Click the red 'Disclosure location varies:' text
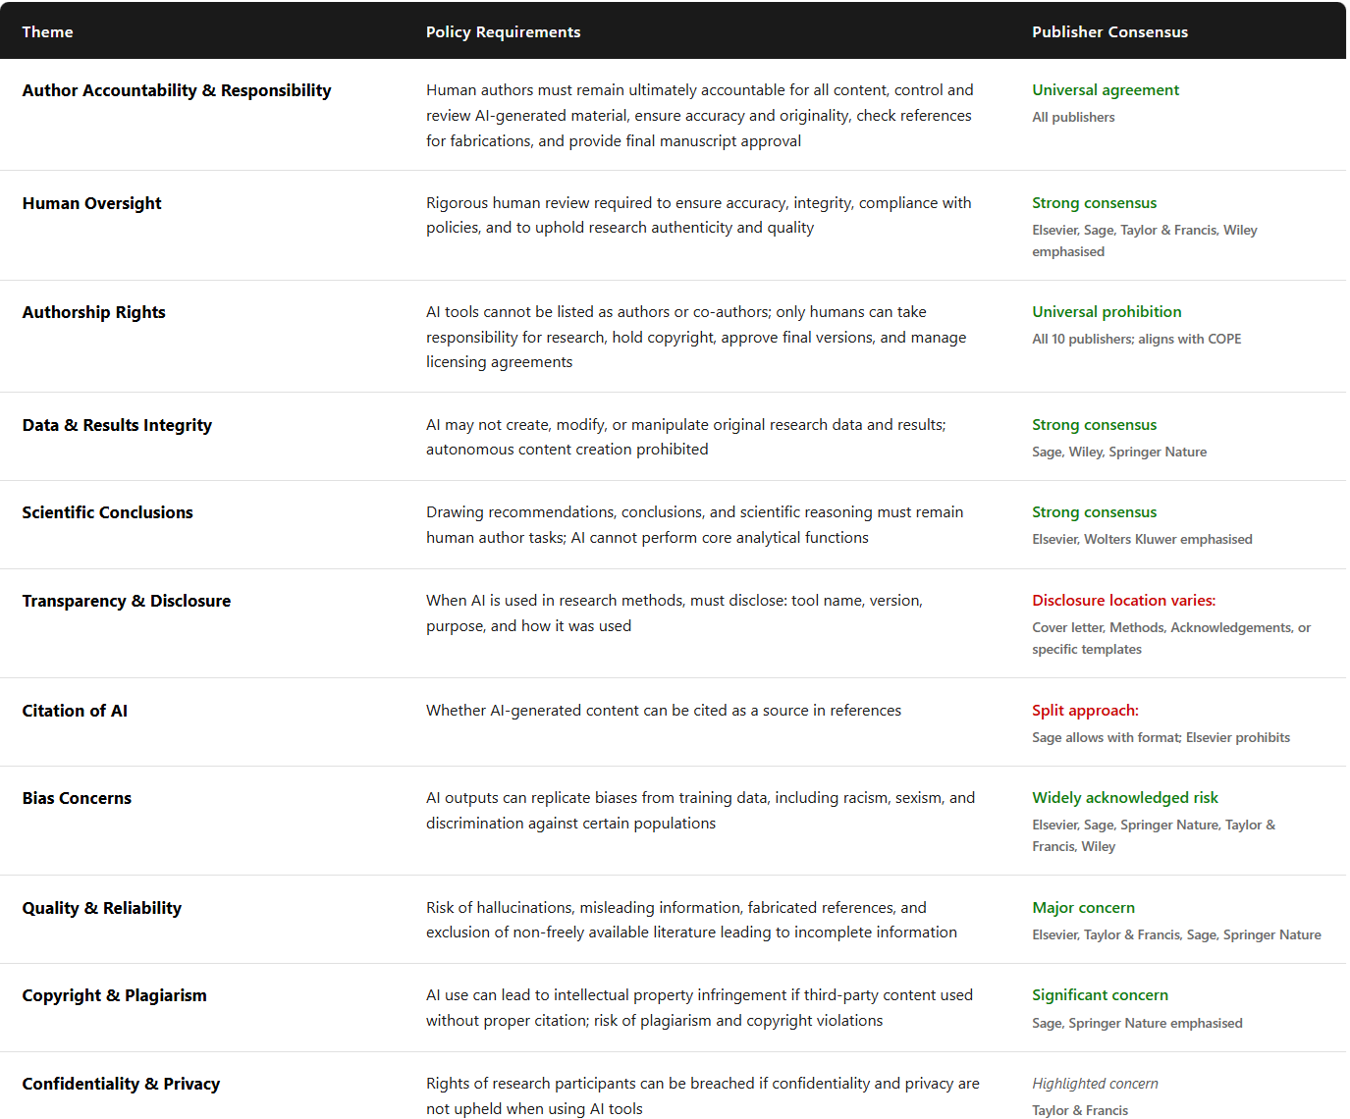The height and width of the screenshot is (1119, 1350). (x=1123, y=601)
